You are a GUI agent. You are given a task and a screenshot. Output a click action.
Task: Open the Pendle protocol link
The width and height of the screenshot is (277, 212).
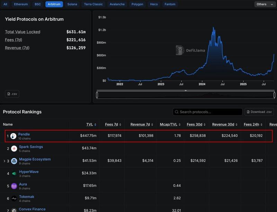coord(24,134)
